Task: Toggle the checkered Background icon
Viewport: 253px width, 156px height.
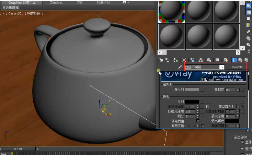Action: (249, 12)
